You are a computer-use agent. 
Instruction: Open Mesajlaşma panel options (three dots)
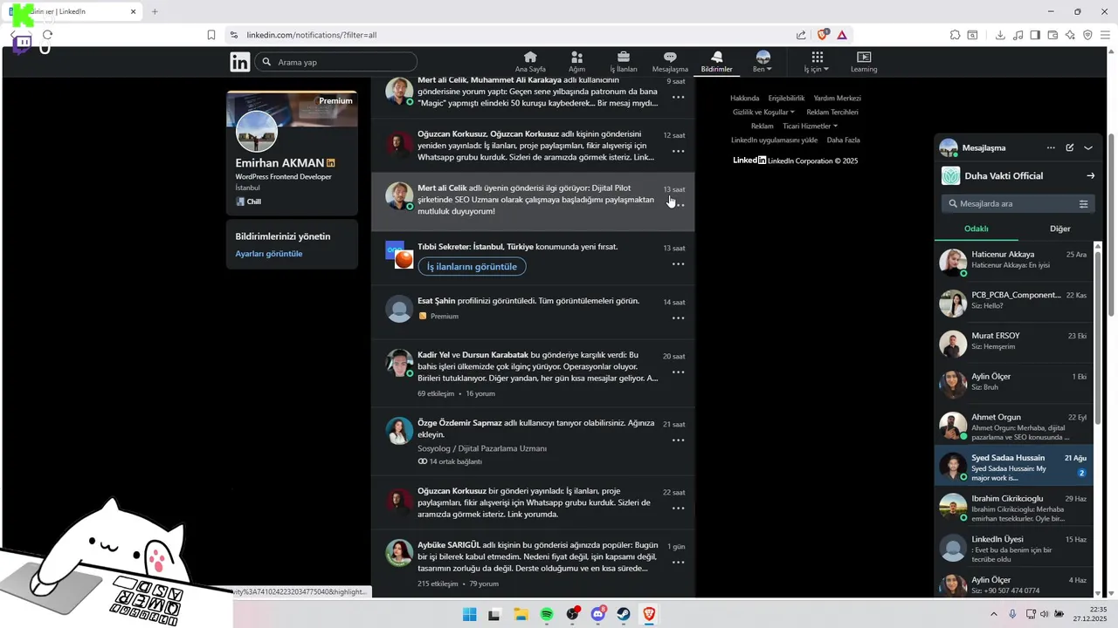coord(1051,147)
